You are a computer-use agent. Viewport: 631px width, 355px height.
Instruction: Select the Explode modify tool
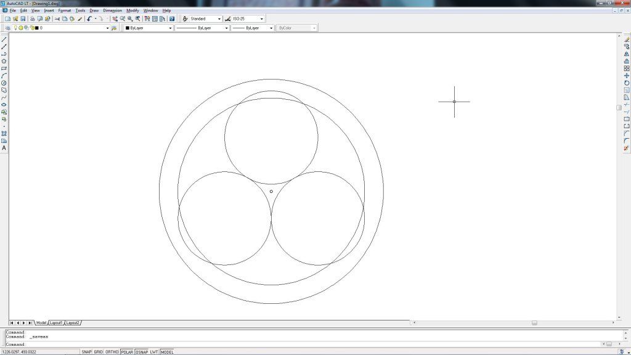[x=626, y=148]
